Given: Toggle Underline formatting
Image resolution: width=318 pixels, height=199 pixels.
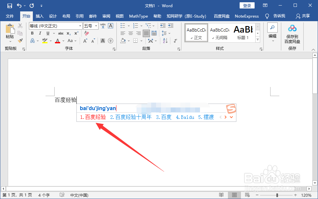Looking at the screenshot, I should [48, 33].
